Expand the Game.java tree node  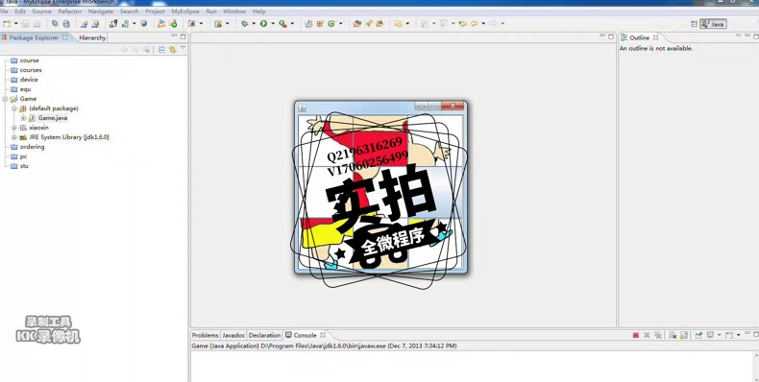[23, 118]
